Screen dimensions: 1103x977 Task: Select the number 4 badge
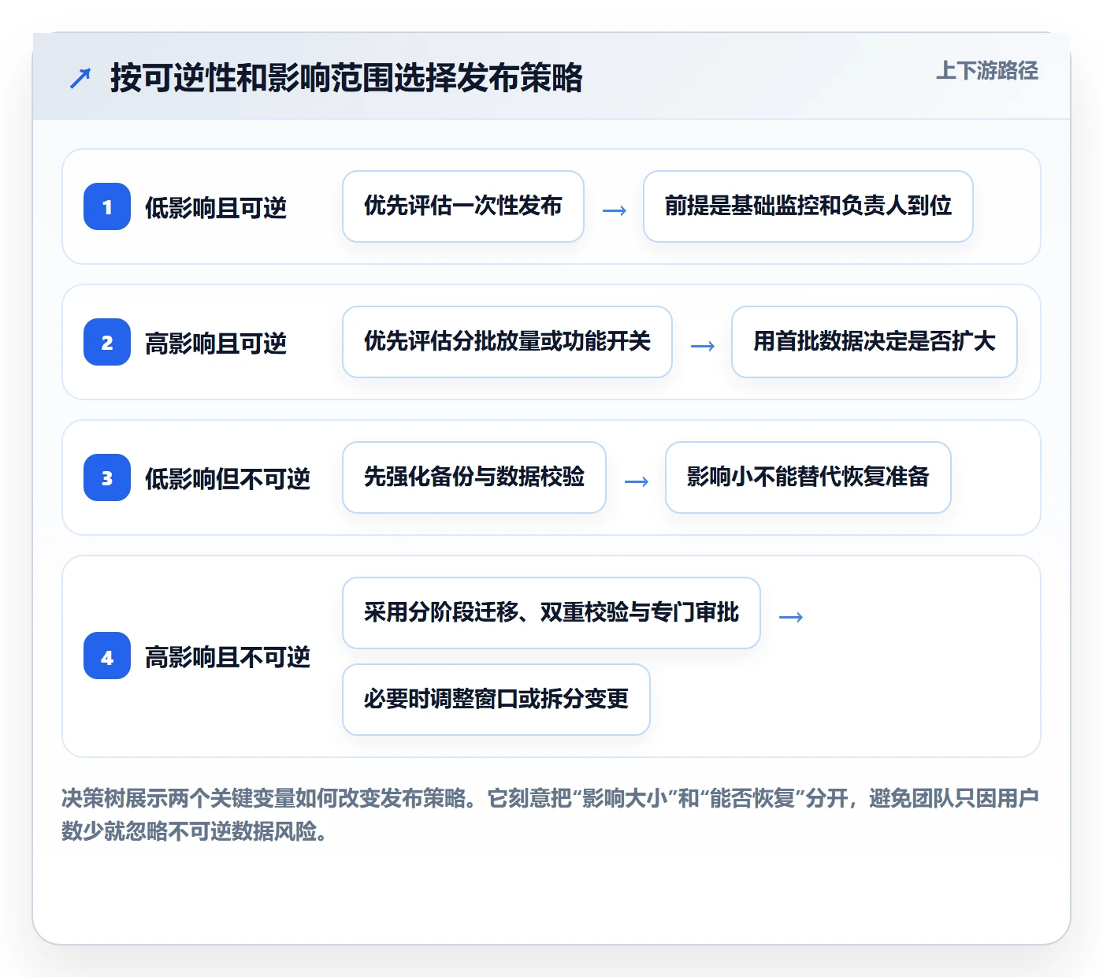point(107,656)
